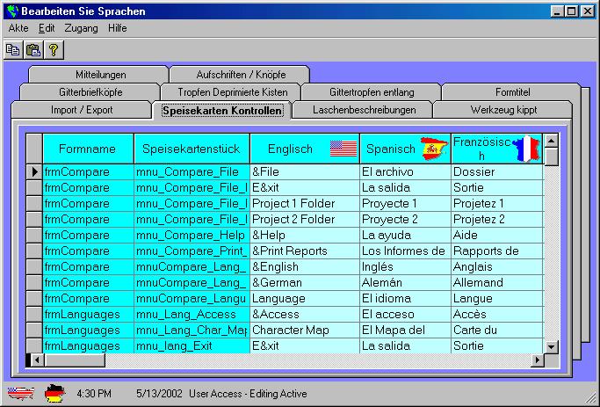Switch to the Import / Export tab
600x407 pixels.
coord(82,110)
